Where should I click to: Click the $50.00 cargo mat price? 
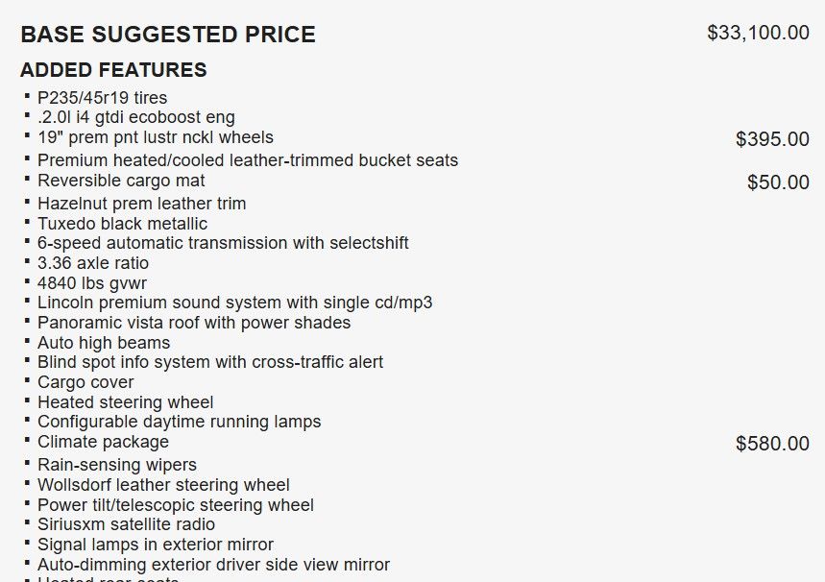[x=778, y=182]
